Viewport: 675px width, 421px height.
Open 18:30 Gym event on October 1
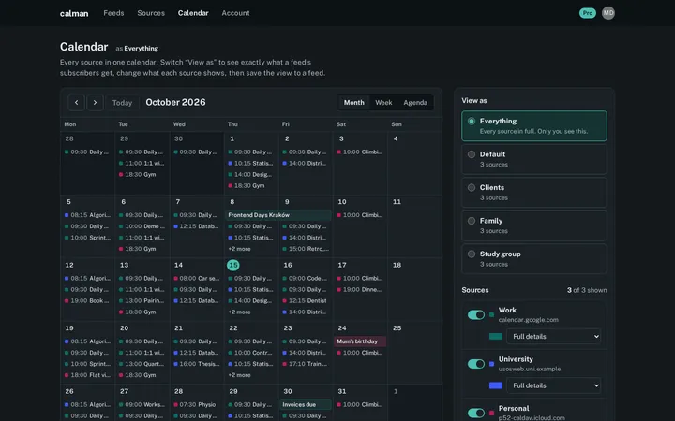251,185
